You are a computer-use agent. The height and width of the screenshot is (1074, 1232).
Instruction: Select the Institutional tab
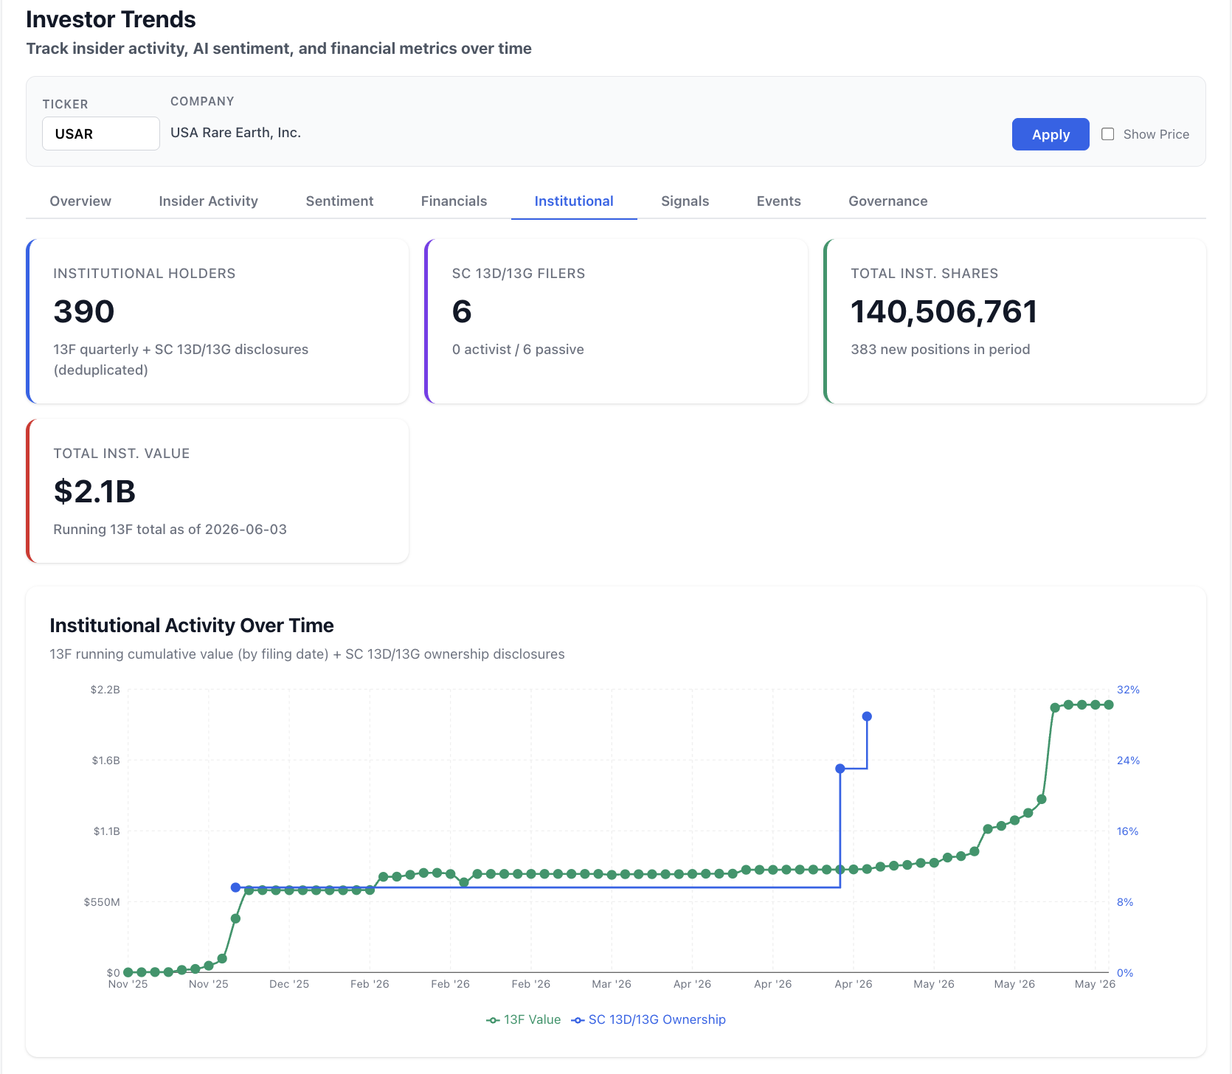point(574,201)
